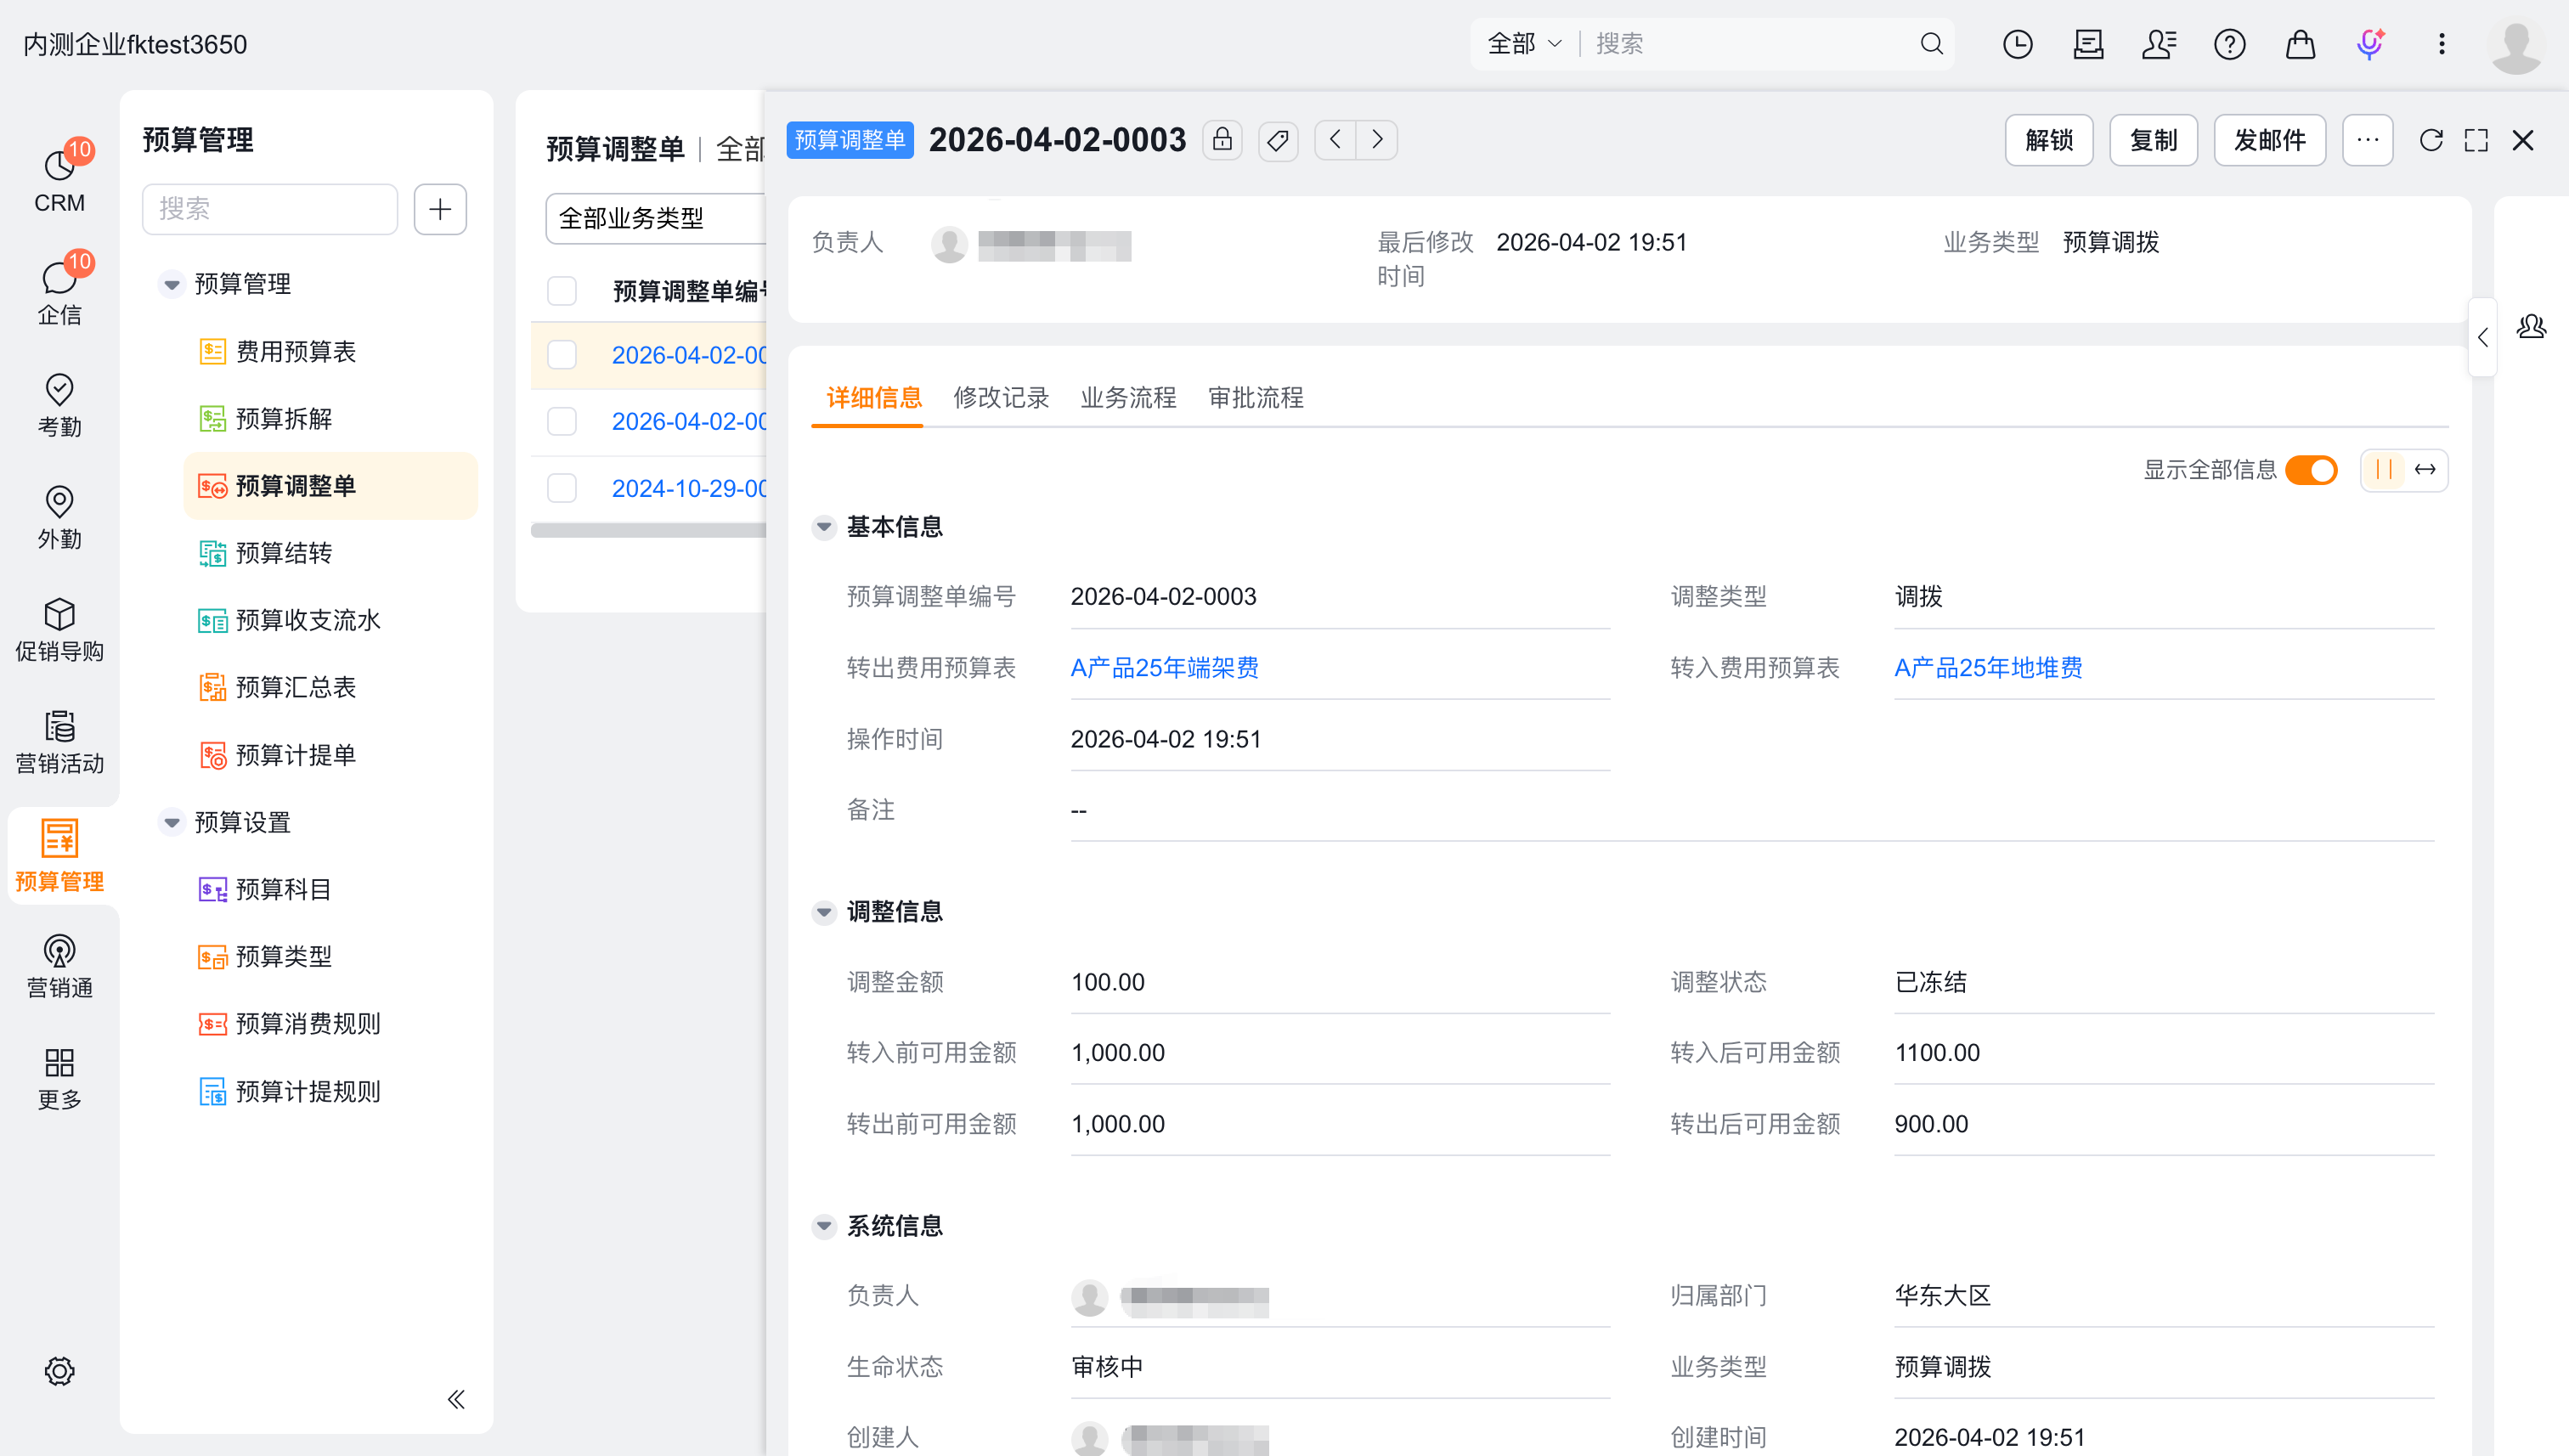
Task: Activate the voice assistant microphone icon
Action: [x=2370, y=44]
